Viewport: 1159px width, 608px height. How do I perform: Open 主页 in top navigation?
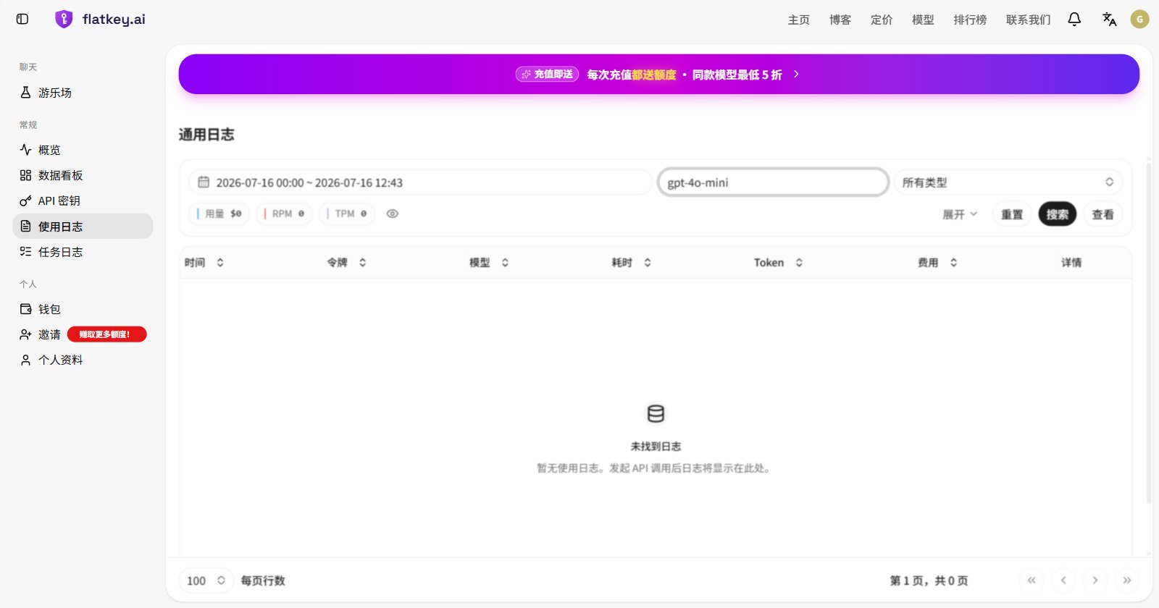[799, 20]
